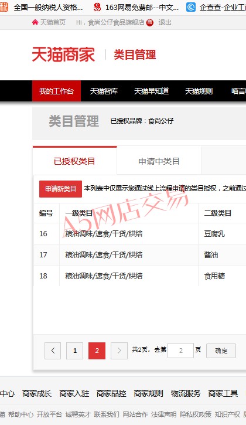Screen dimensions: 246x425
Task: Select the 已授权类目 tab
Action: click(74, 161)
